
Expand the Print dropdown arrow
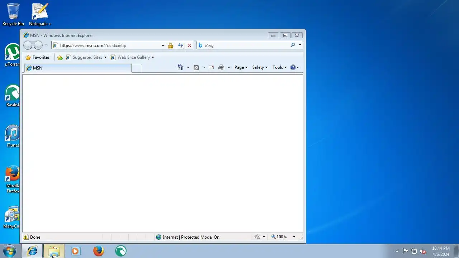click(x=229, y=67)
